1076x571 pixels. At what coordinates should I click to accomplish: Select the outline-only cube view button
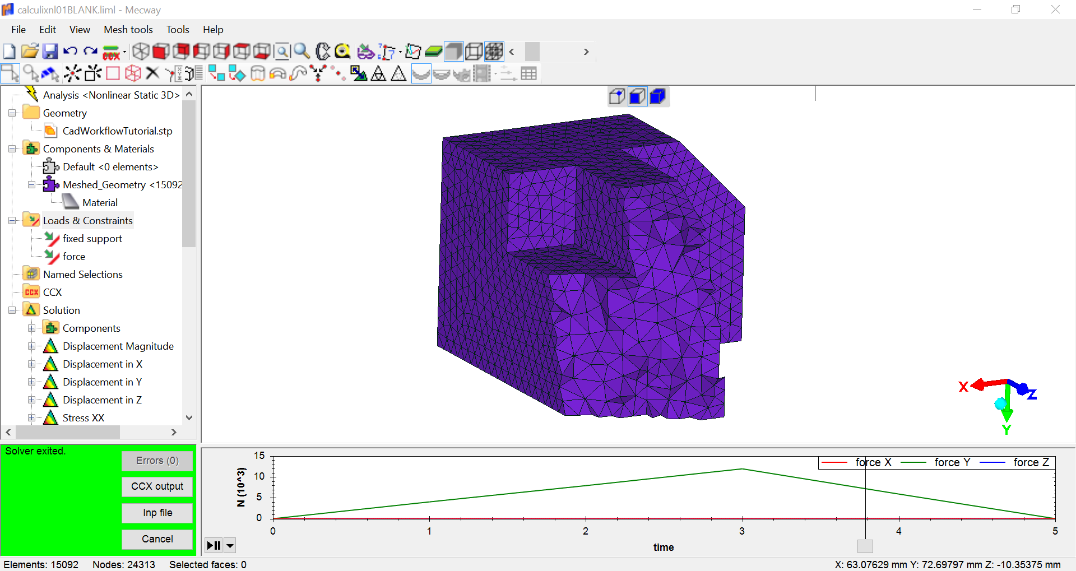coord(617,97)
